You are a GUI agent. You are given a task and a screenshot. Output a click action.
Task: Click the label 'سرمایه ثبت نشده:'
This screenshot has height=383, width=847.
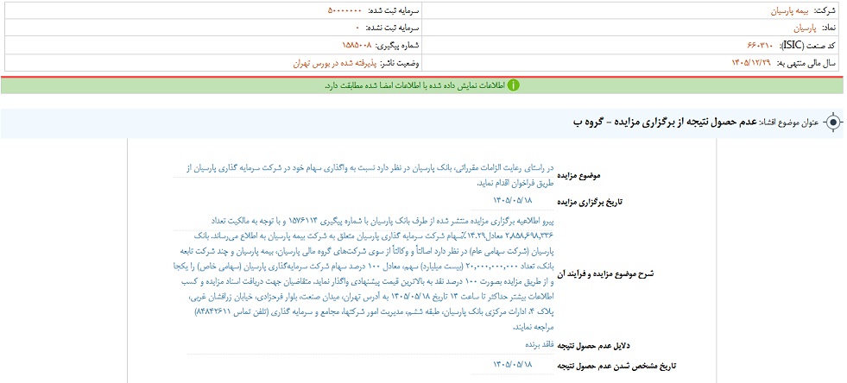(x=392, y=28)
